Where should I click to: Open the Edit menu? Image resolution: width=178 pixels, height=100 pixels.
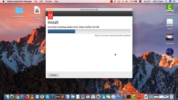[x=41, y=1]
